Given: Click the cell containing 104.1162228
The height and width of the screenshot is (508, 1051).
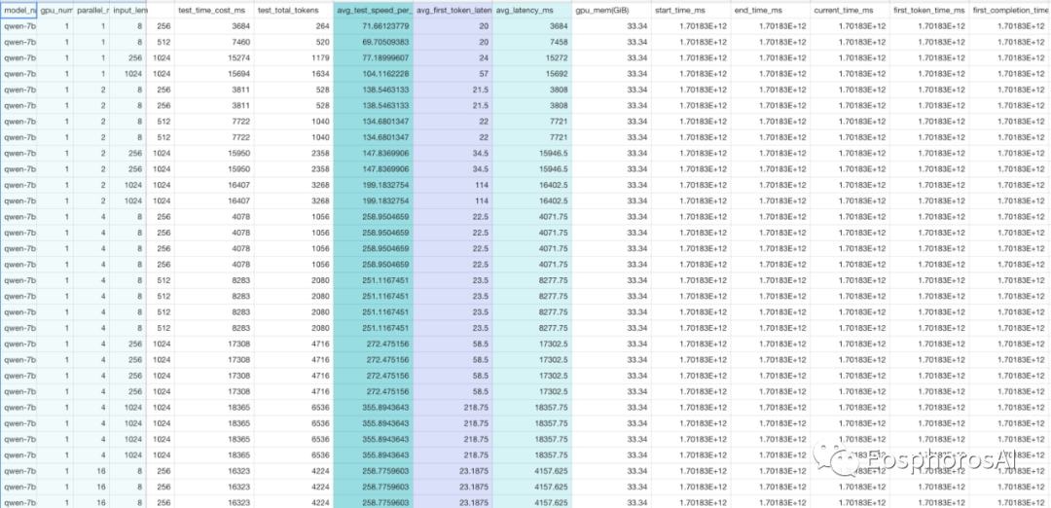Looking at the screenshot, I should point(373,74).
